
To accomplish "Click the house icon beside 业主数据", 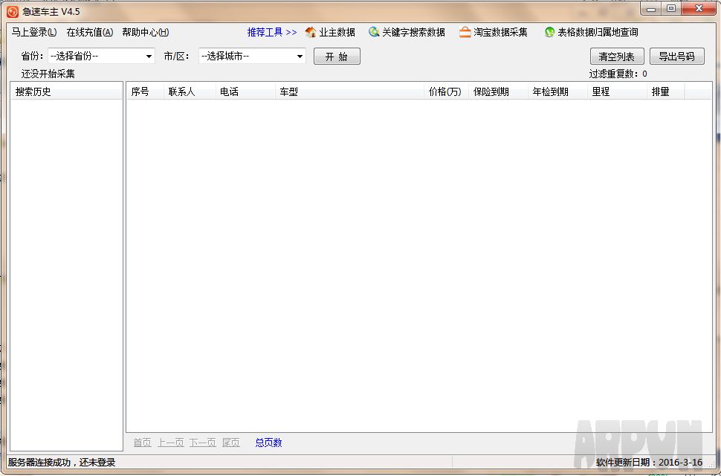I will coord(311,32).
